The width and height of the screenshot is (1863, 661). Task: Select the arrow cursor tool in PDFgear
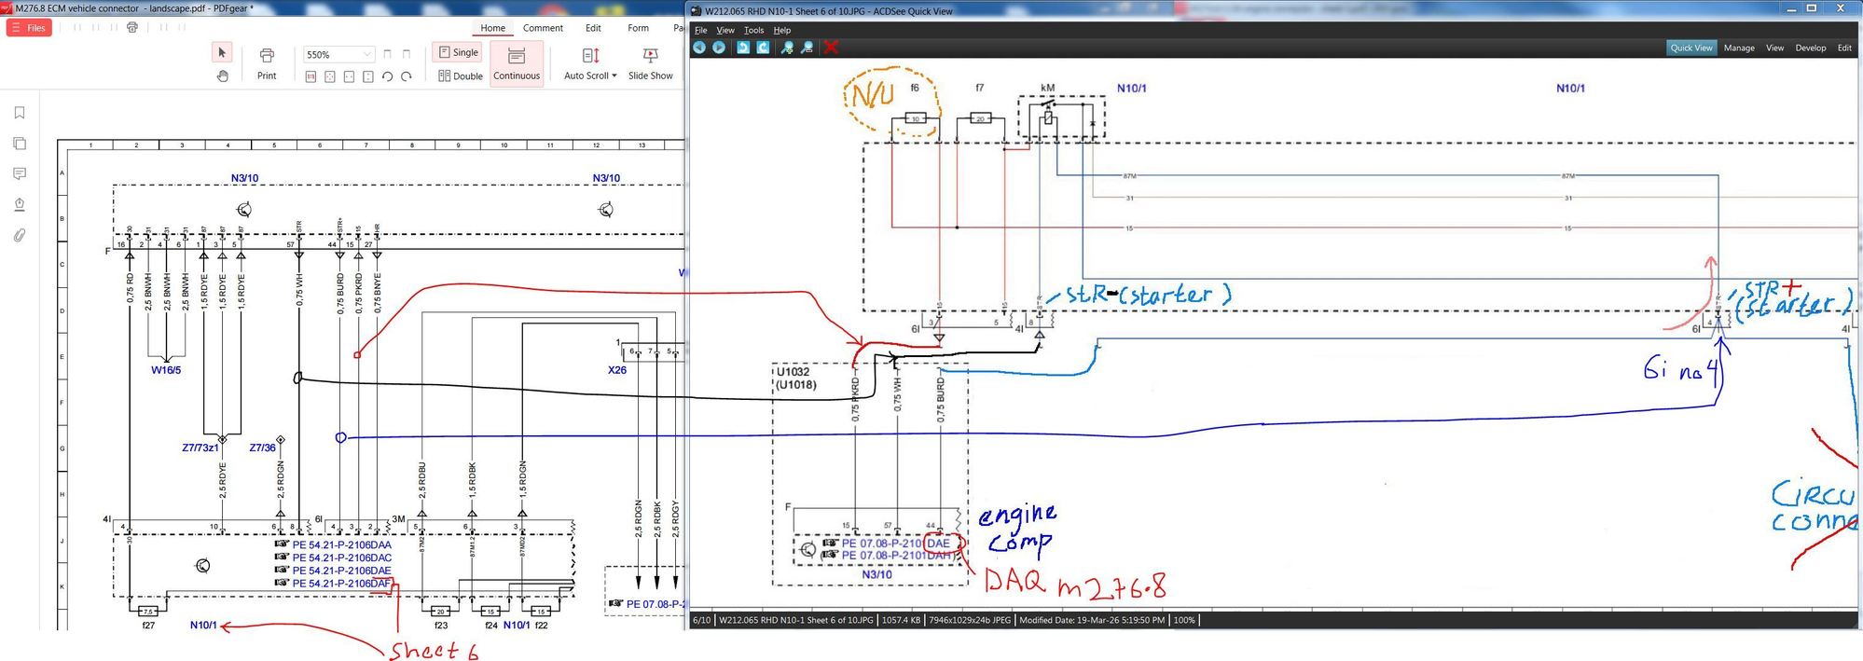222,53
